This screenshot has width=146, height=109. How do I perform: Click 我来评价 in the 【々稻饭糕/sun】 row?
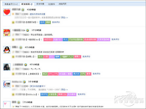pyautogui.click(x=115, y=39)
